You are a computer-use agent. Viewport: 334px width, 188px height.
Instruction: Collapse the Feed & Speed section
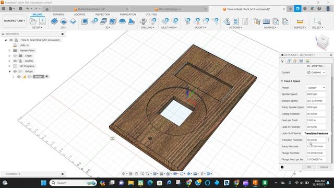282,81
